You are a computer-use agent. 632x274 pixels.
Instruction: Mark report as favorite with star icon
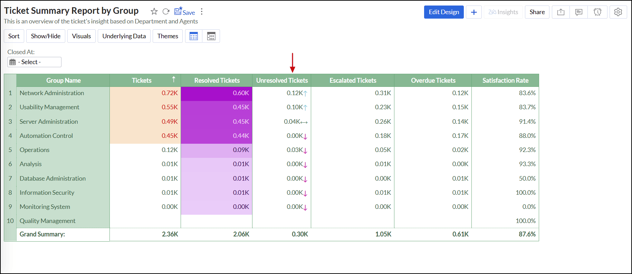click(x=154, y=12)
